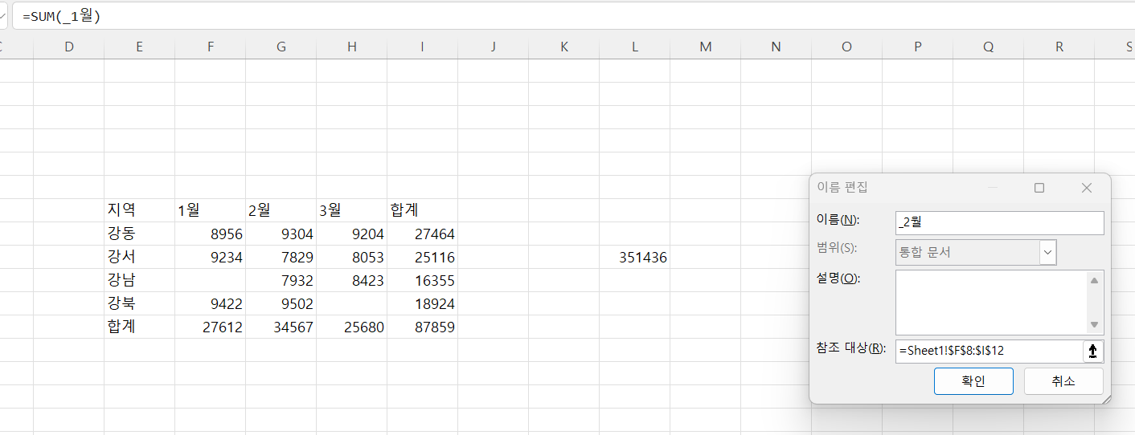Image resolution: width=1135 pixels, height=435 pixels.
Task: Select column header E
Action: coord(140,47)
